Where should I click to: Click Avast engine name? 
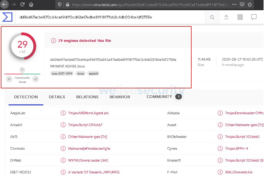(x=172, y=125)
